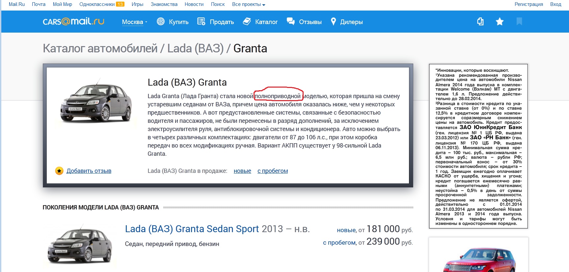
Task: Click the Одноклассники notification badge 13
Action: click(x=120, y=4)
